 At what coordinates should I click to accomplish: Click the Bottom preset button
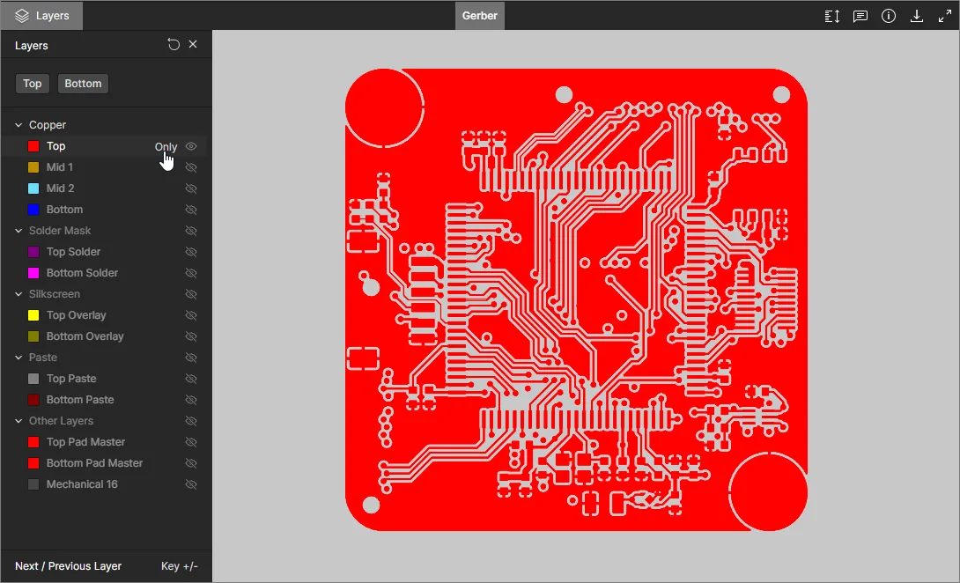84,84
